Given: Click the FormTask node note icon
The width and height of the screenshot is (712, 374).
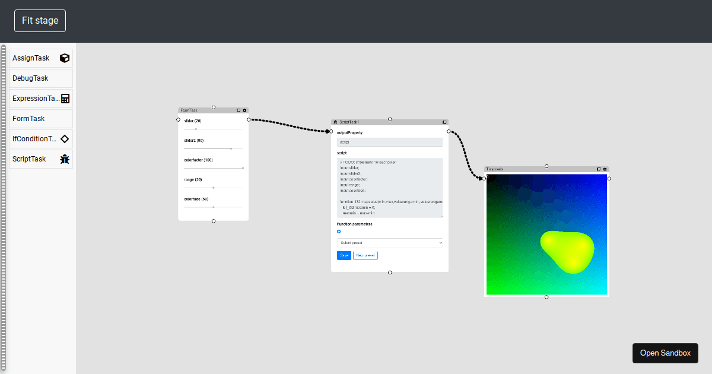Looking at the screenshot, I should click(x=239, y=110).
